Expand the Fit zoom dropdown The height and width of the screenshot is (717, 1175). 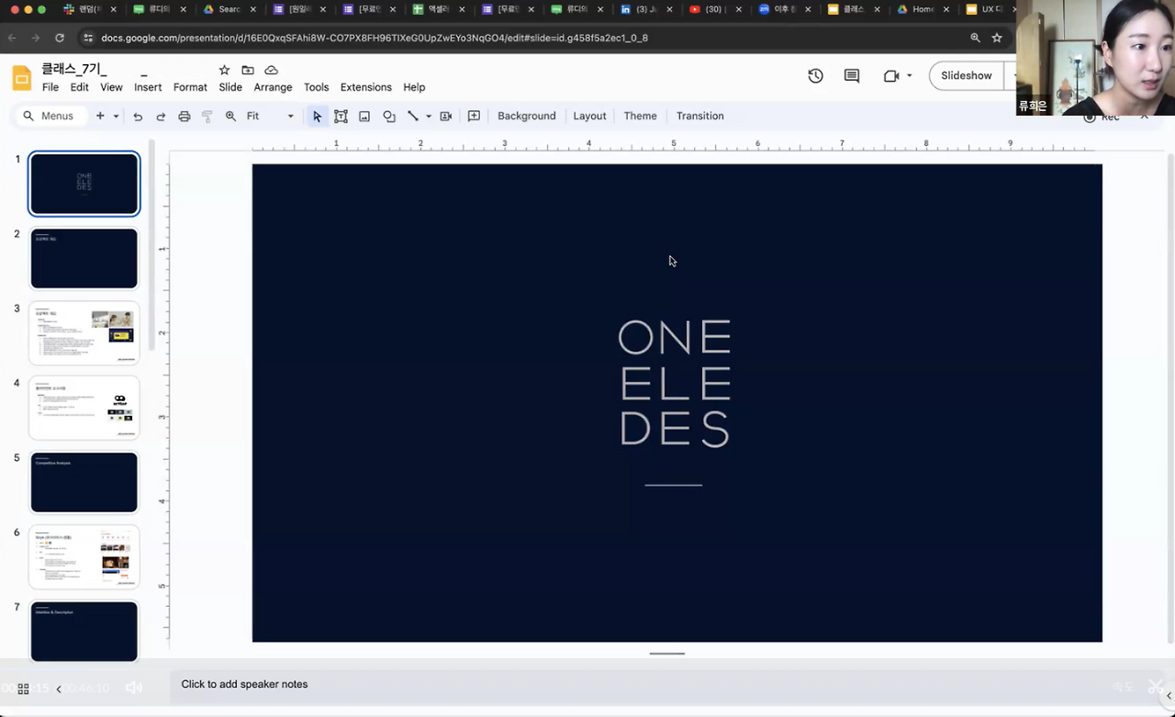[x=290, y=117]
